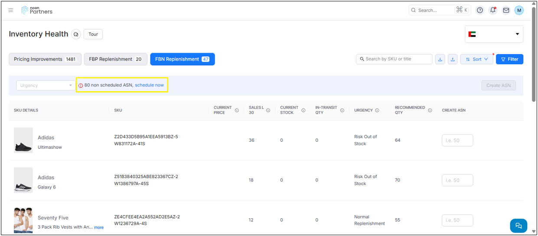Click the download icon button
Image resolution: width=538 pixels, height=236 pixels.
[440, 59]
